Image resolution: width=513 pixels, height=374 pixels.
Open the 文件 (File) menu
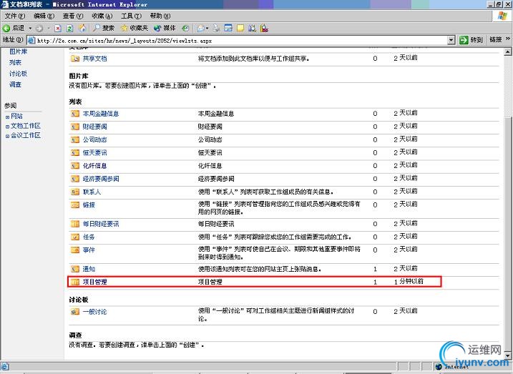click(x=15, y=16)
